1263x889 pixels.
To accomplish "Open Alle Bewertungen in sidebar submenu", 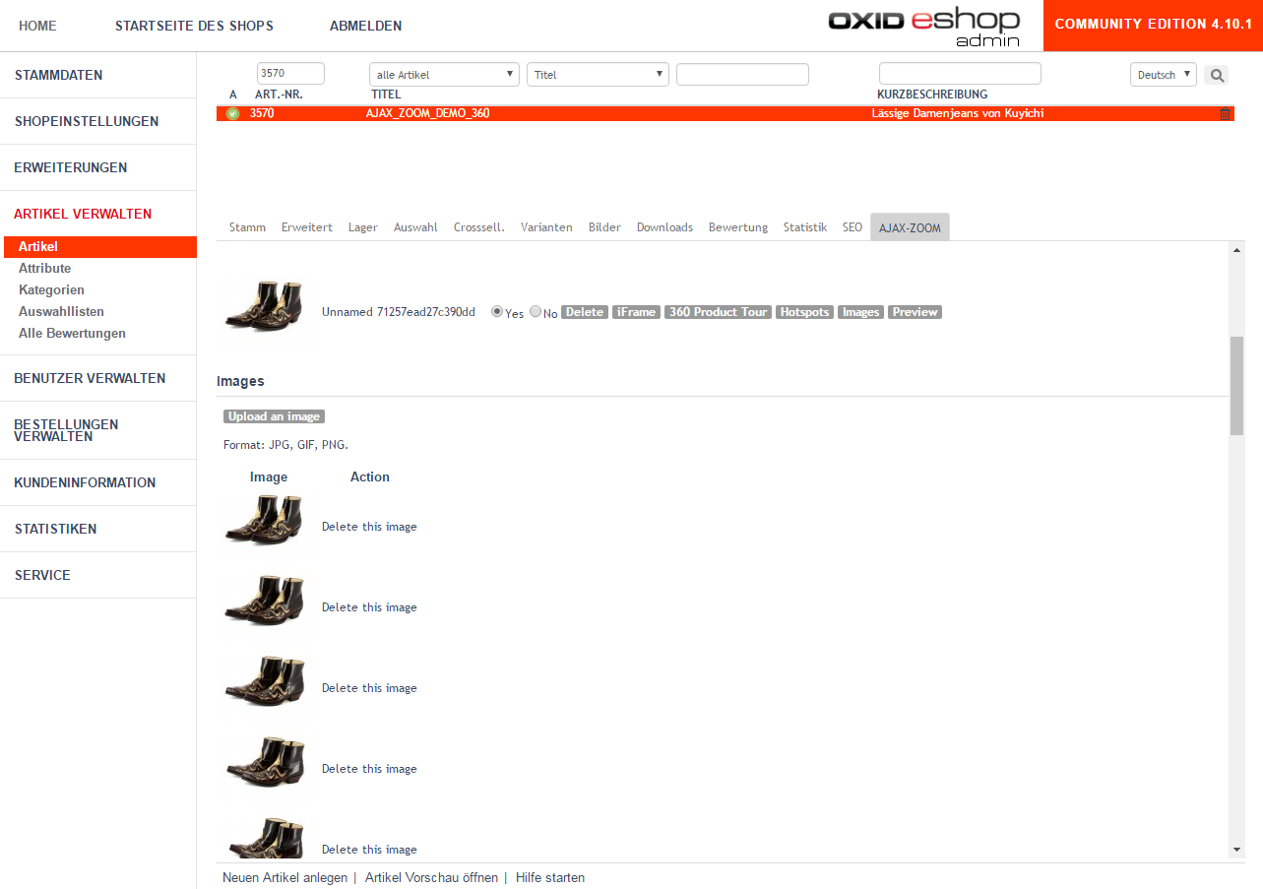I will tap(72, 333).
